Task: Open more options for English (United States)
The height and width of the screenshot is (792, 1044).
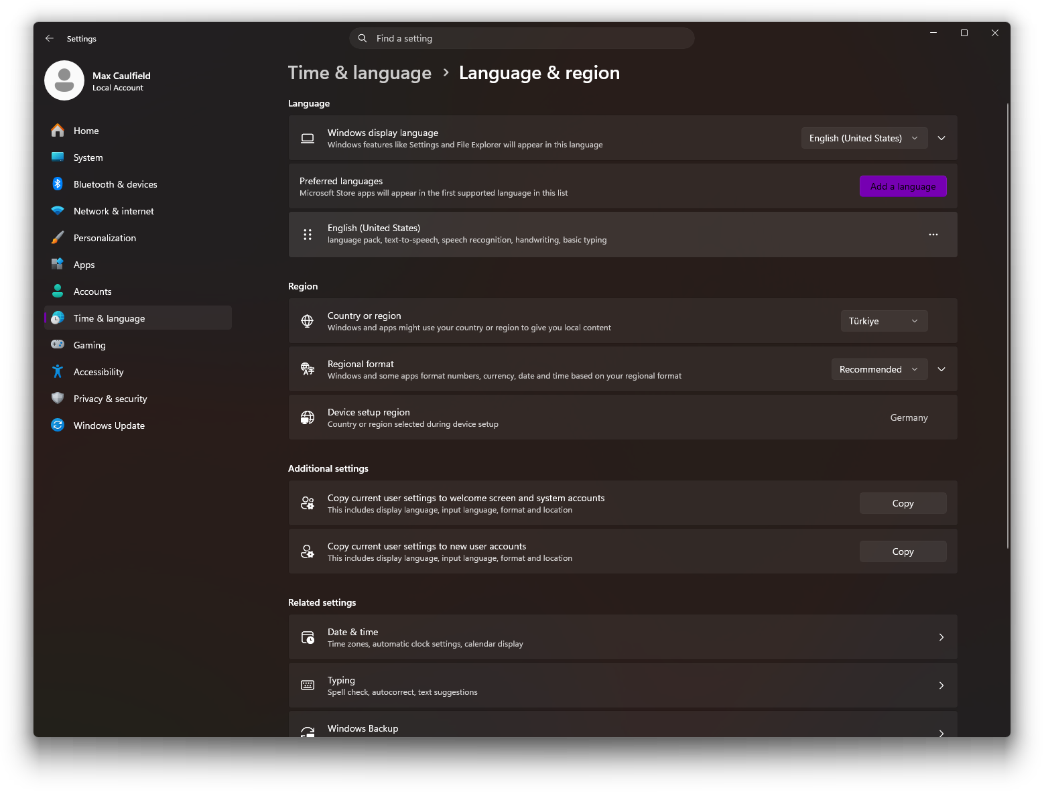Action: pos(933,235)
